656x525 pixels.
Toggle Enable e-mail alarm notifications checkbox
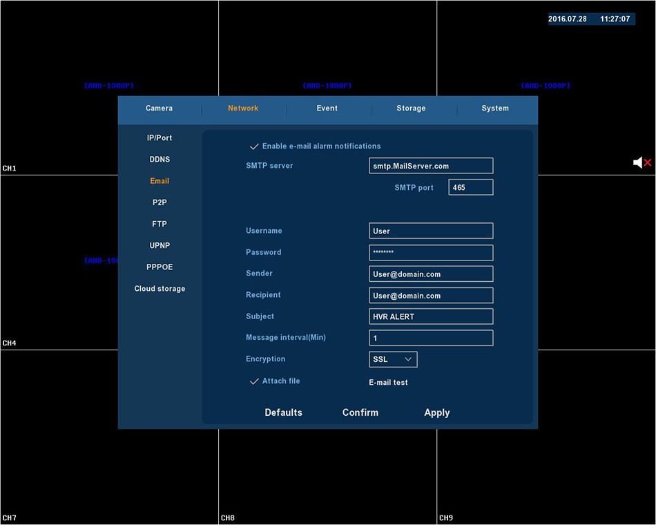tap(254, 146)
